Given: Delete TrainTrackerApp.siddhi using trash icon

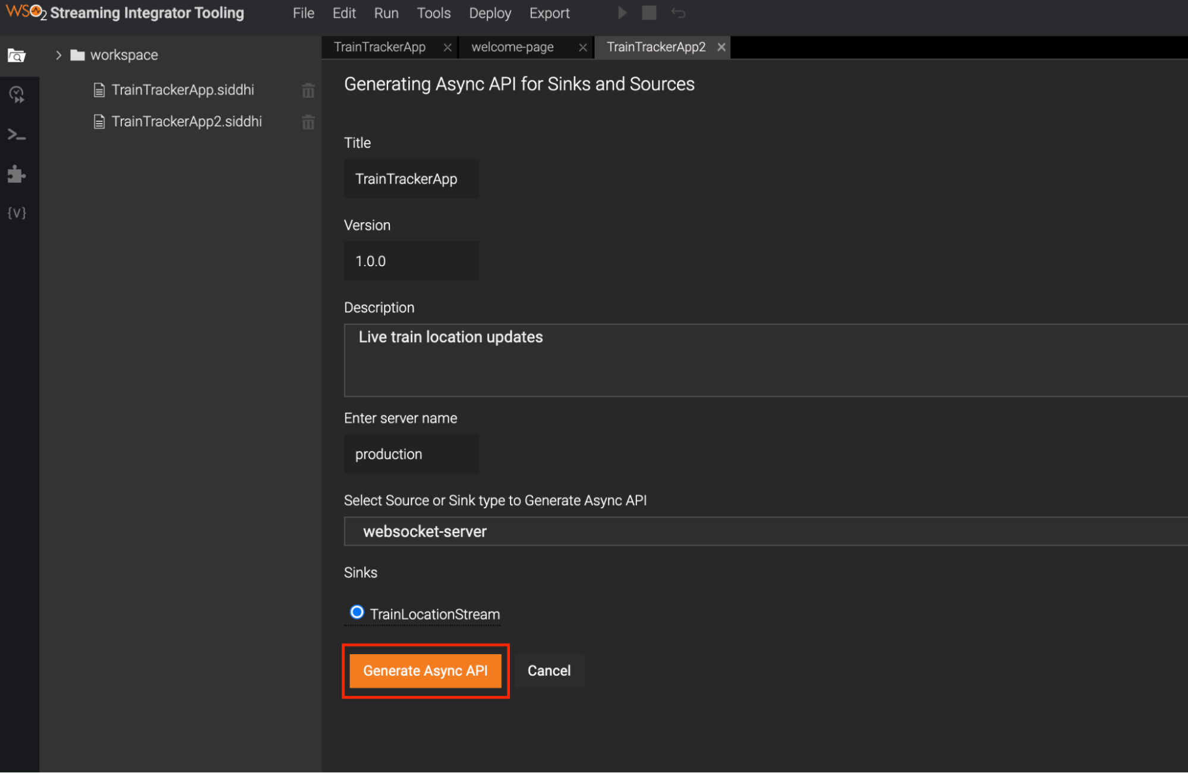Looking at the screenshot, I should [308, 91].
